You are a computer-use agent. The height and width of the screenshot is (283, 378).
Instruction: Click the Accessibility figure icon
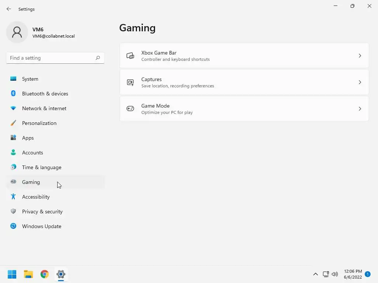coord(13,197)
